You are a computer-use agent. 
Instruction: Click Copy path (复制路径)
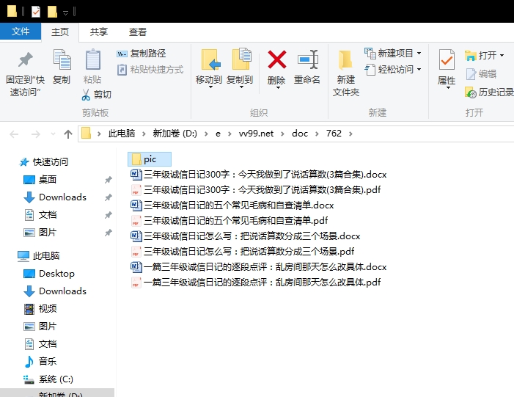point(142,54)
